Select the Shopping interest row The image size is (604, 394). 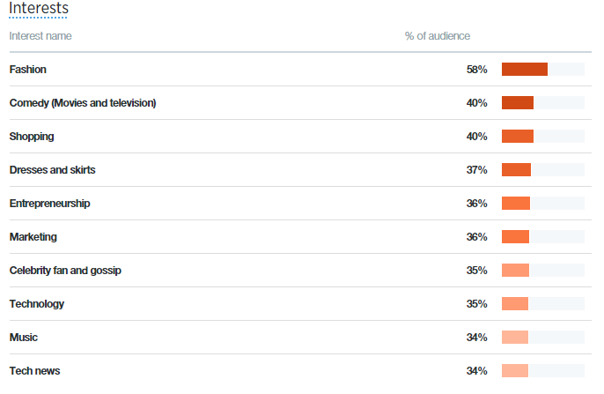click(x=300, y=137)
